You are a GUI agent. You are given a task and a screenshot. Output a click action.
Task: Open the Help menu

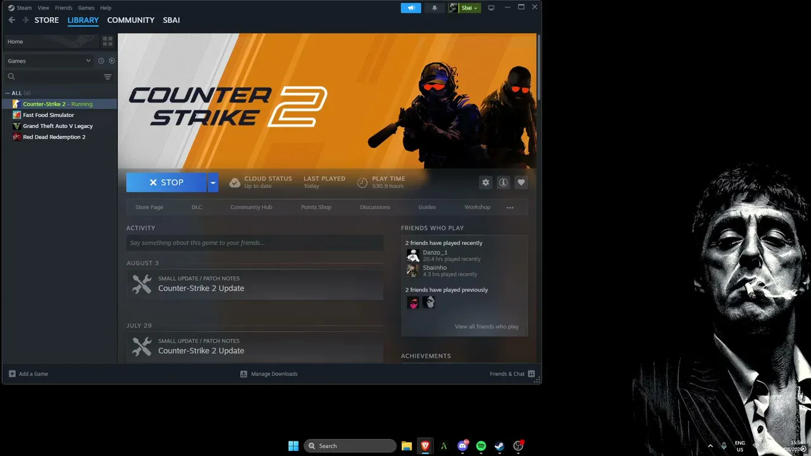(106, 8)
